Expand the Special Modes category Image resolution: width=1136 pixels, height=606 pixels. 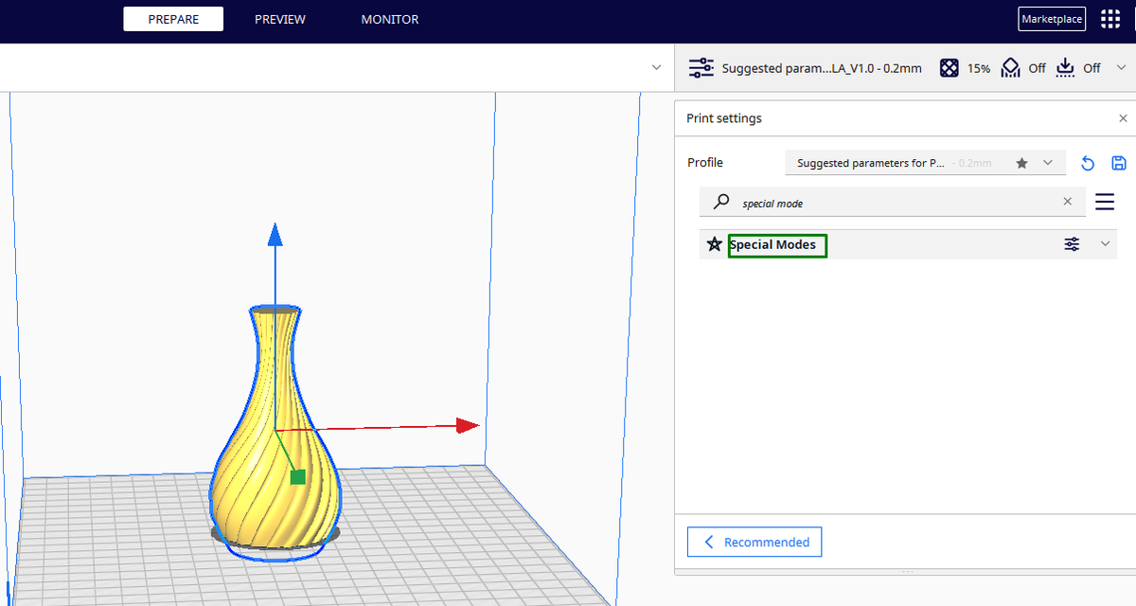coord(1104,243)
